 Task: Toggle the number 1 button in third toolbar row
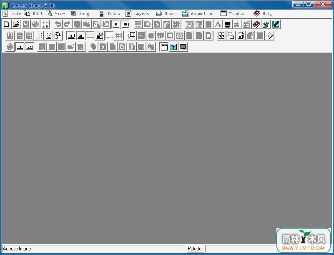point(20,47)
